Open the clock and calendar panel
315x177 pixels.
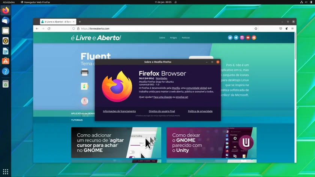[x=163, y=2]
